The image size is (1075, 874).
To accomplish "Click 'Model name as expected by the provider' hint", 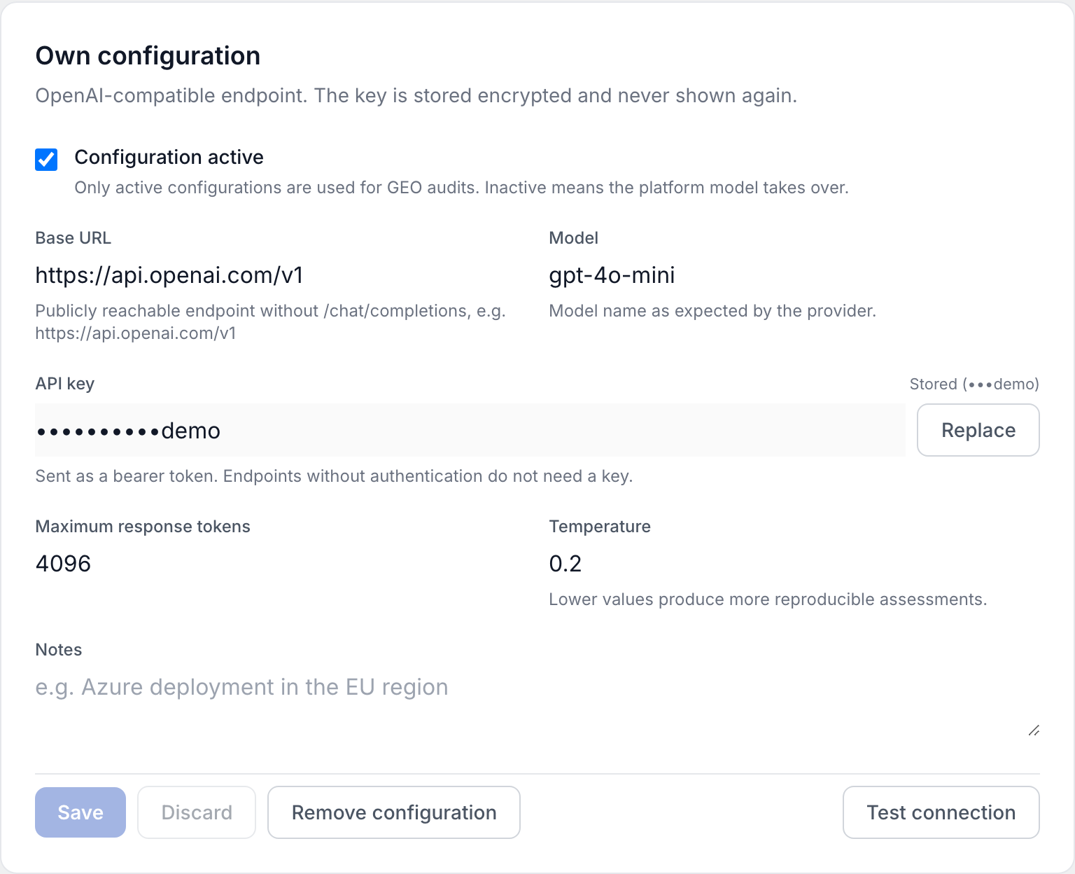I will tap(712, 311).
